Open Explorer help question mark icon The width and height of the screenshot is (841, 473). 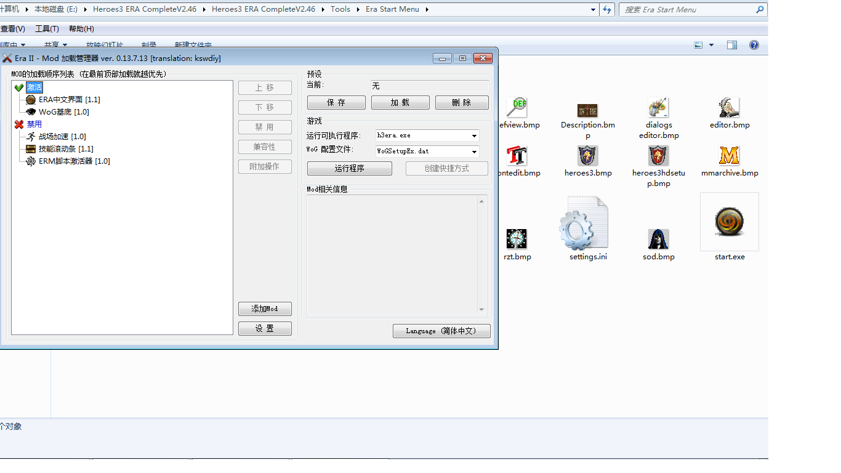(754, 45)
